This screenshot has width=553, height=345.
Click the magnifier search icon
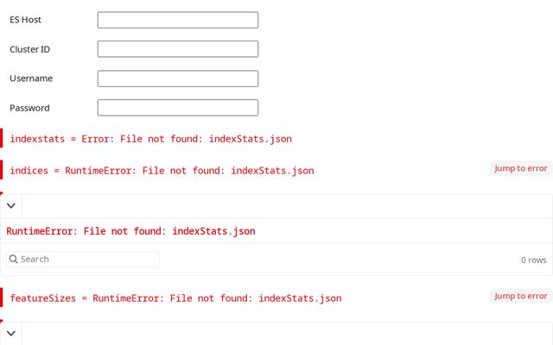click(14, 259)
